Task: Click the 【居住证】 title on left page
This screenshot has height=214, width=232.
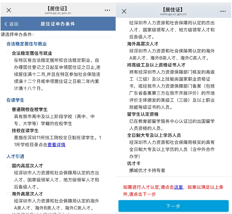Action: 58,8
